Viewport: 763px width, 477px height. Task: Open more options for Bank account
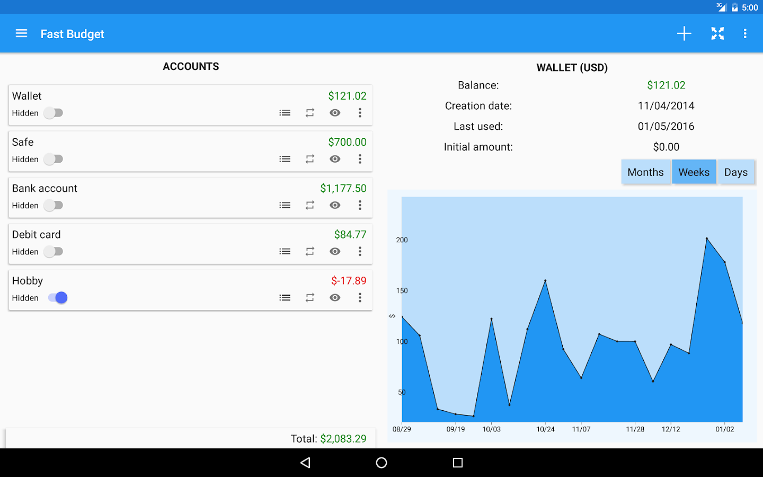(x=360, y=205)
